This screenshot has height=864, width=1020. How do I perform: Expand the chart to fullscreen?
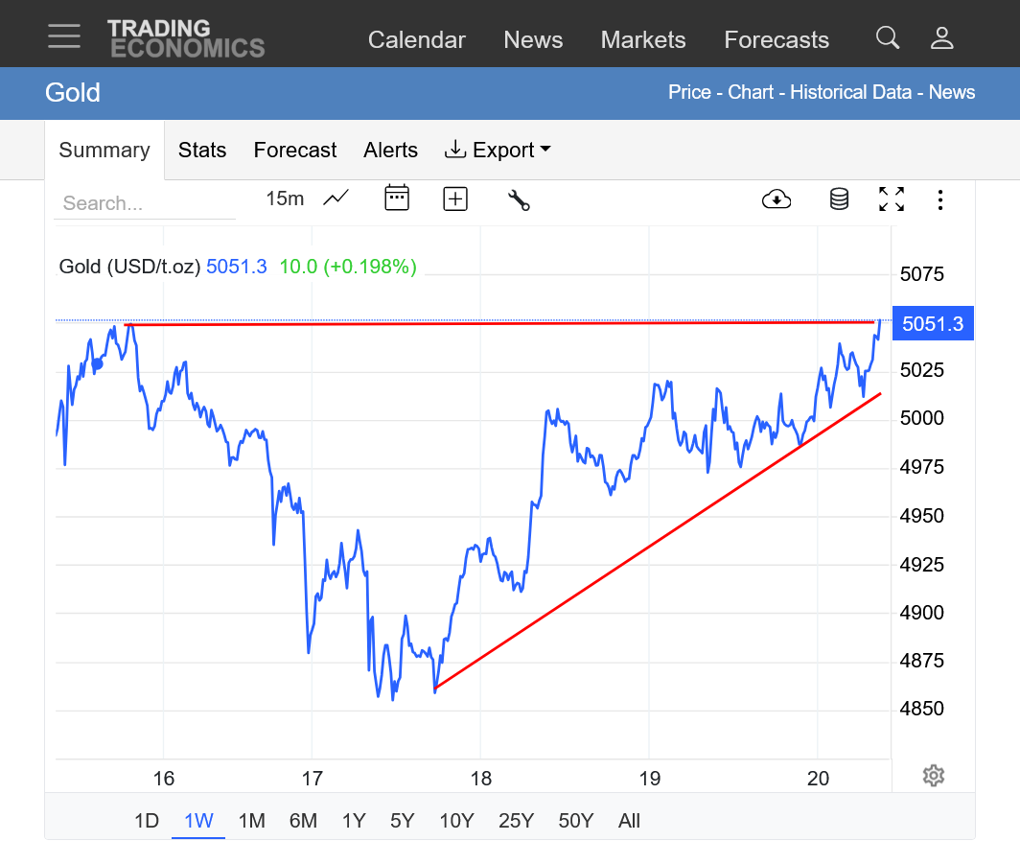coord(892,198)
